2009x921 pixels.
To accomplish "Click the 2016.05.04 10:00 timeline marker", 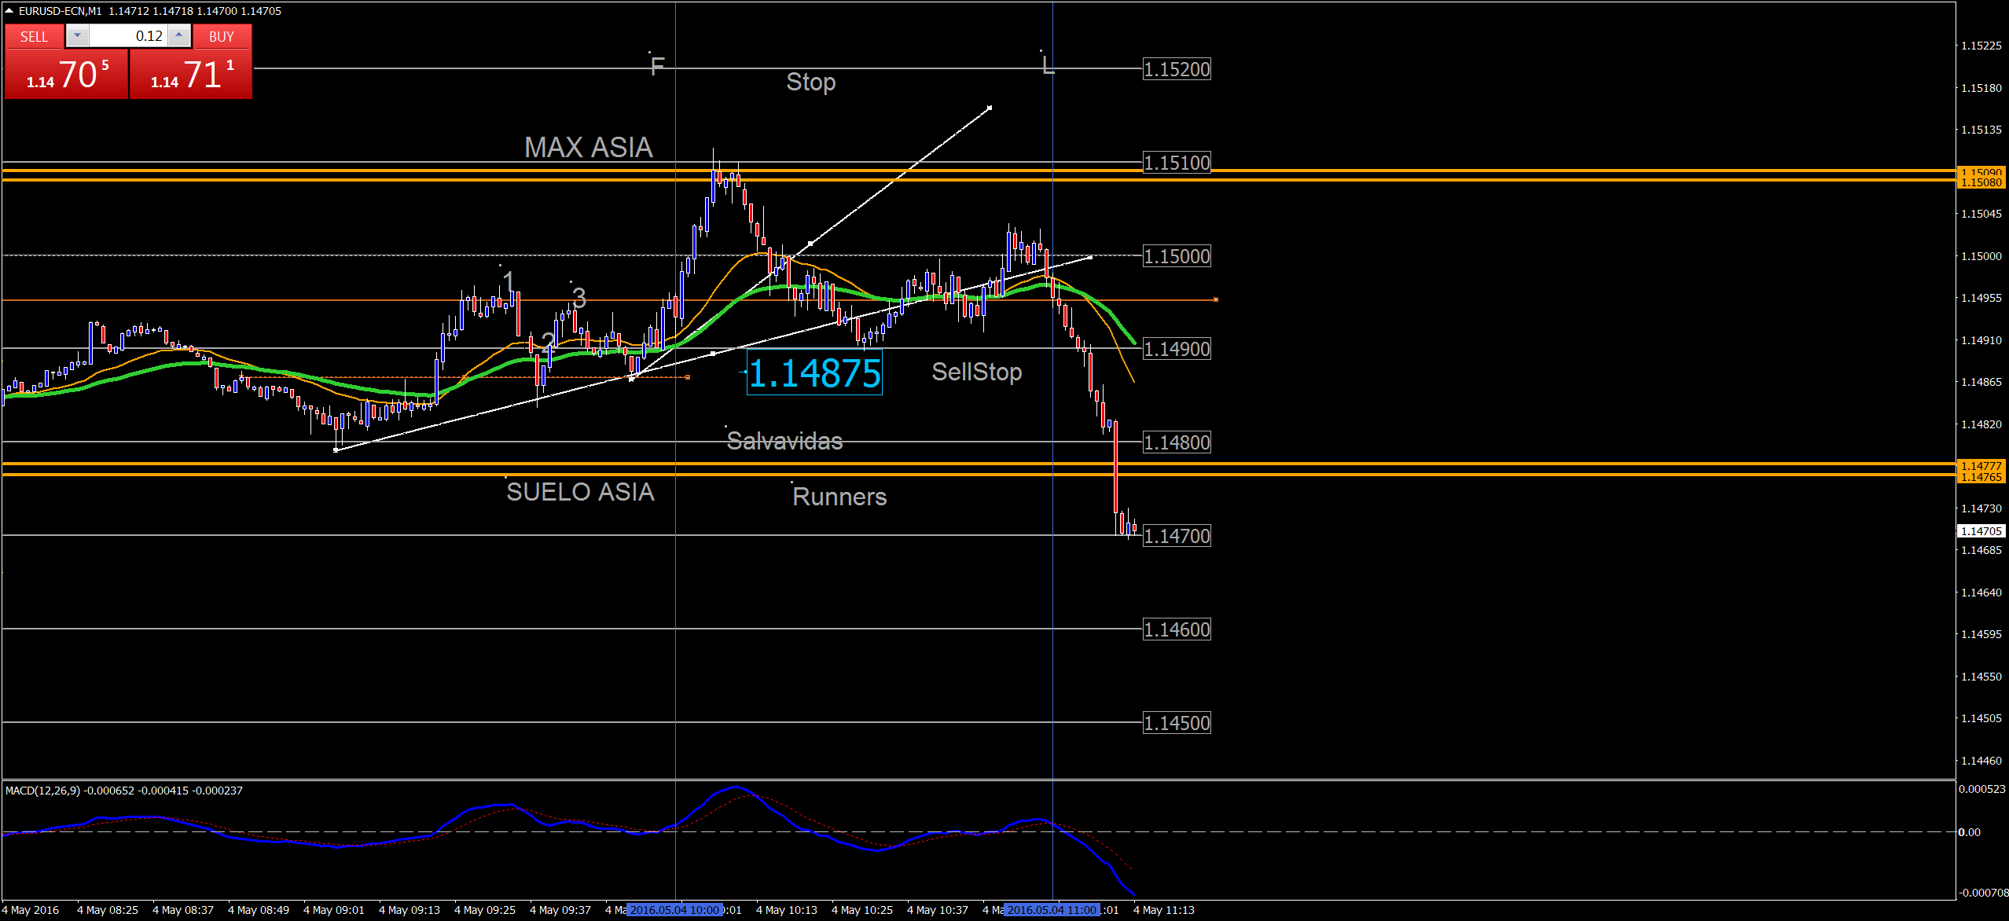I will coord(674,910).
